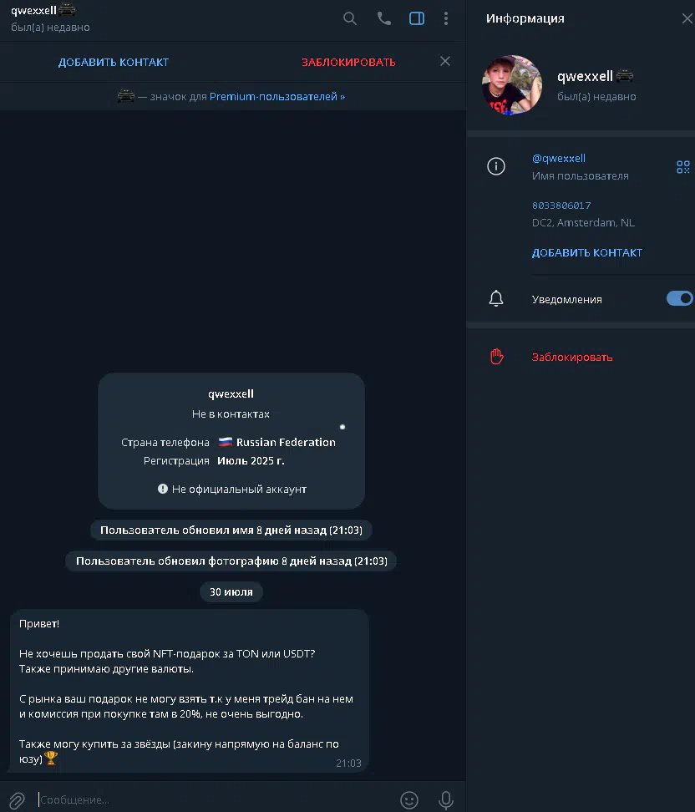The width and height of the screenshot is (695, 812).
Task: Start a voice call via the phone icon
Action: (383, 18)
